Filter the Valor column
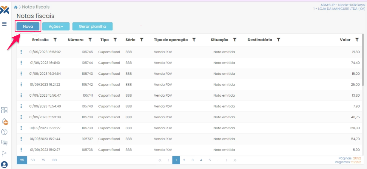 point(357,40)
